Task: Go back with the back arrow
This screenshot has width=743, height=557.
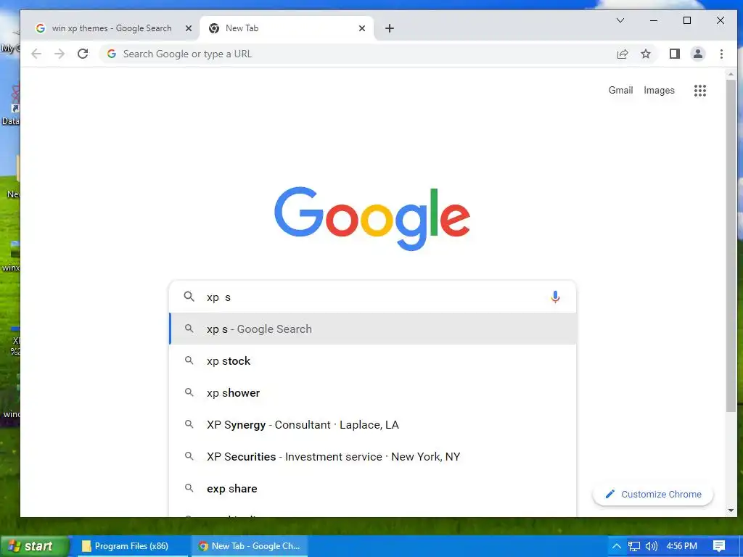Action: click(36, 54)
